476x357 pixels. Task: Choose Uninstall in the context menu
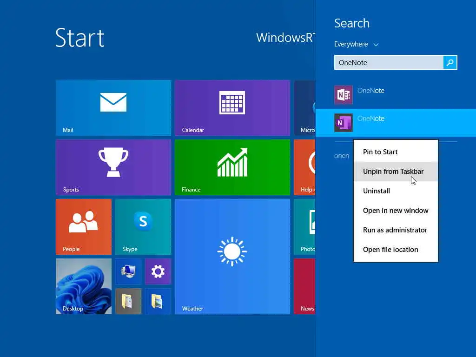click(x=396, y=191)
